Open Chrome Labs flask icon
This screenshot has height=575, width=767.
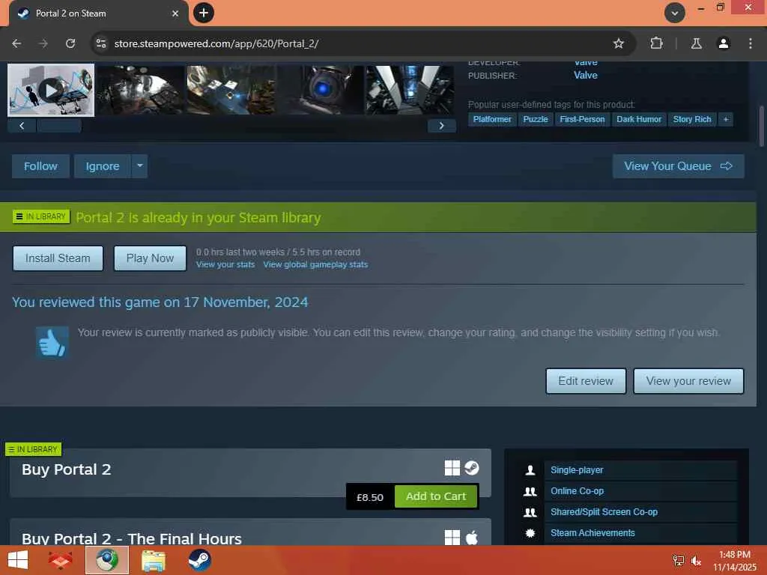pyautogui.click(x=696, y=43)
